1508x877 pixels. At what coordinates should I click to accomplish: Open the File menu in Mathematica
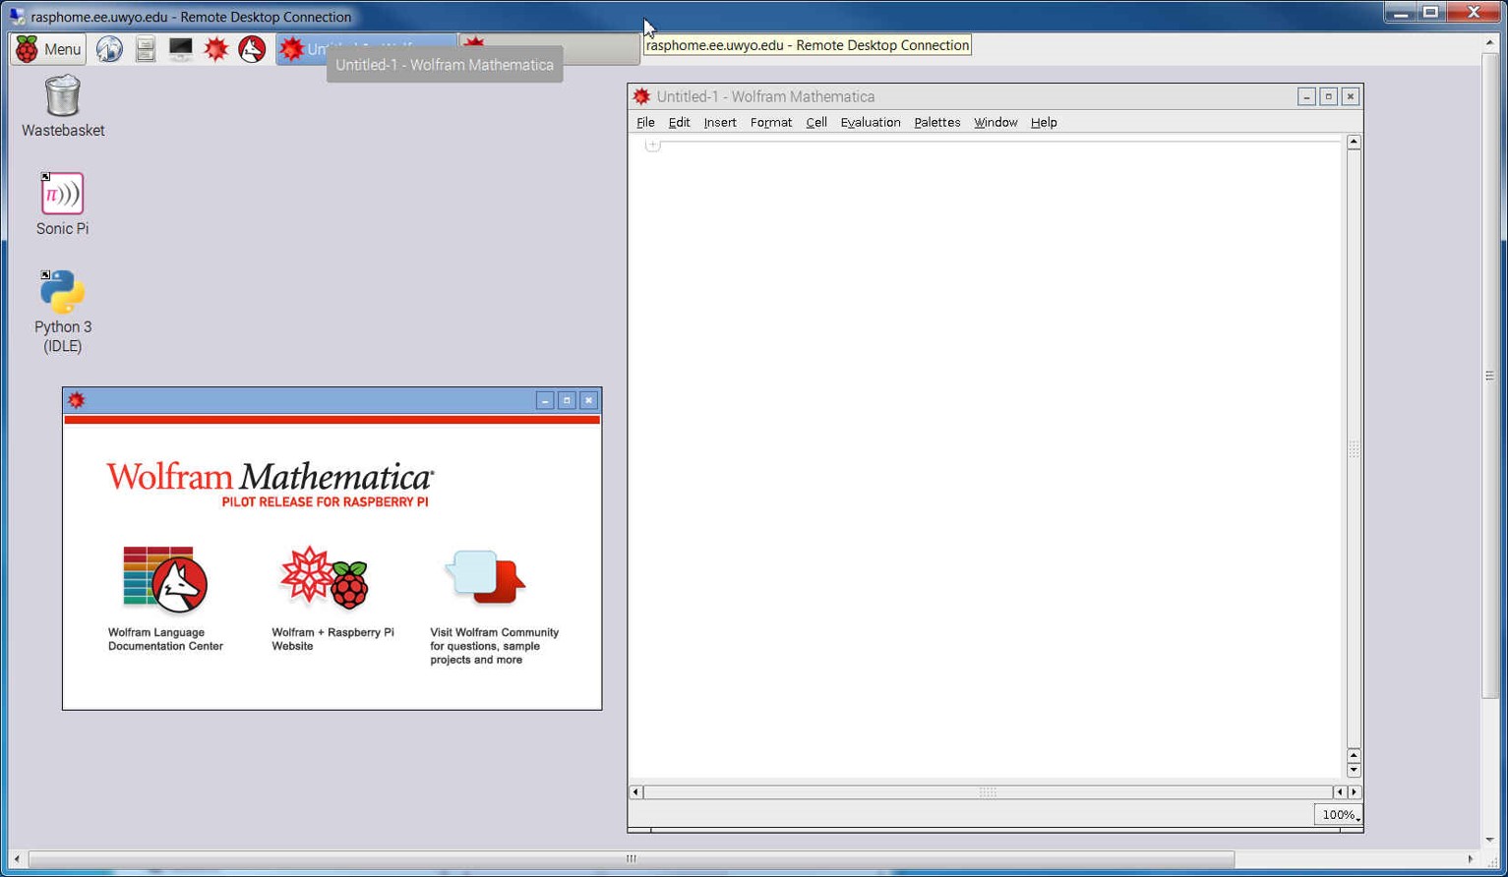pos(645,123)
